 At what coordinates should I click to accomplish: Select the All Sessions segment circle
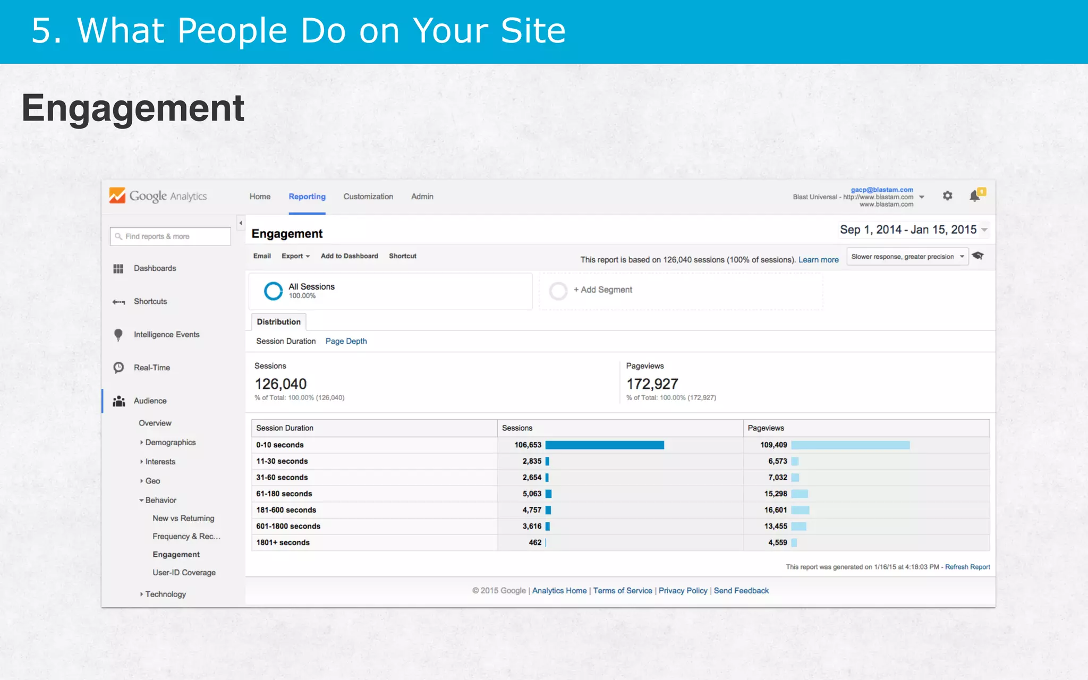273,291
